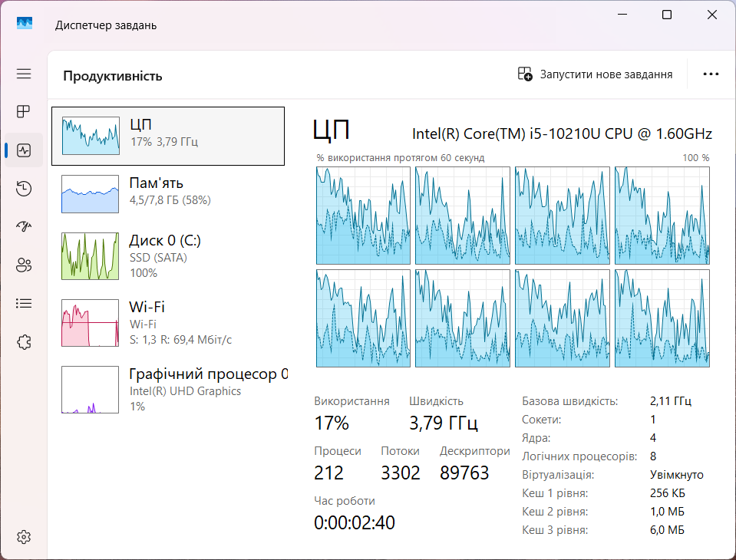
Task: Open the Users page icon
Action: 24,265
